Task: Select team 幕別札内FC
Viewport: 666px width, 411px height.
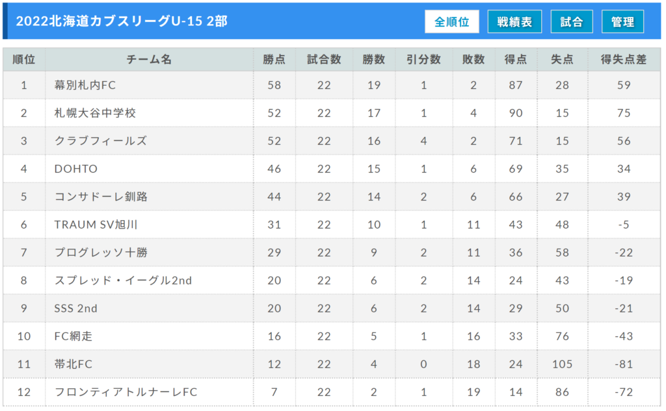Action: (x=85, y=85)
